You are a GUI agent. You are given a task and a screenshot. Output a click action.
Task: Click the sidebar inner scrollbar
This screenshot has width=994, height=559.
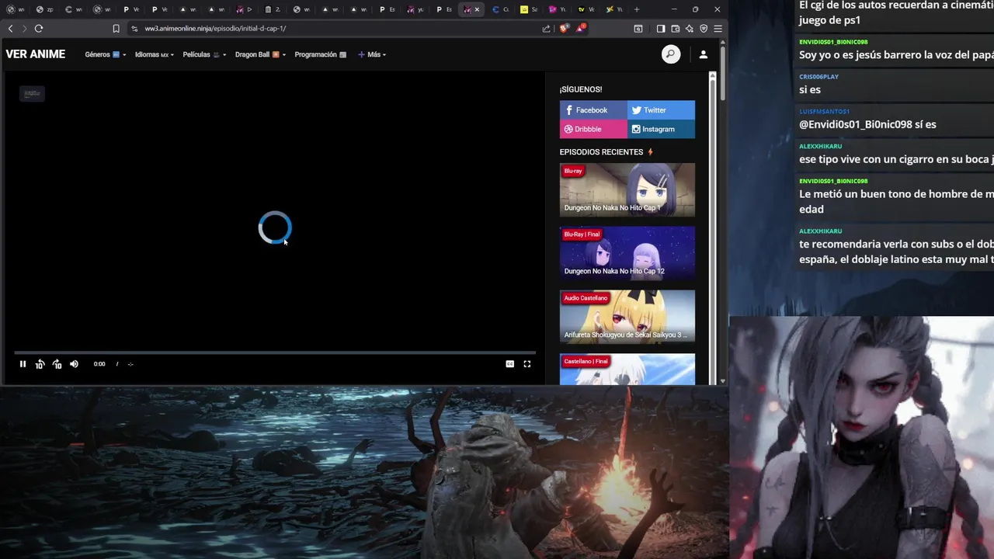click(713, 229)
